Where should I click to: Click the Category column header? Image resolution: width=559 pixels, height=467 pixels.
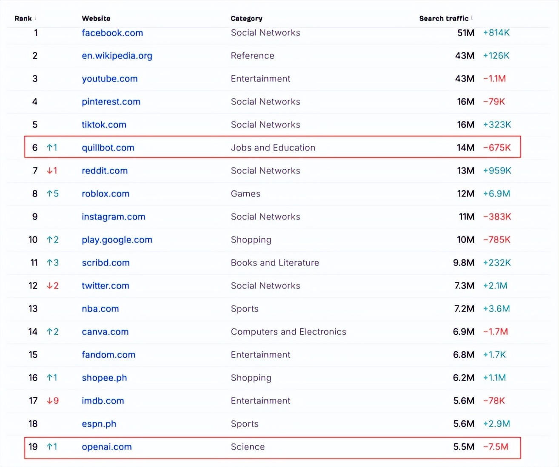[x=246, y=18]
